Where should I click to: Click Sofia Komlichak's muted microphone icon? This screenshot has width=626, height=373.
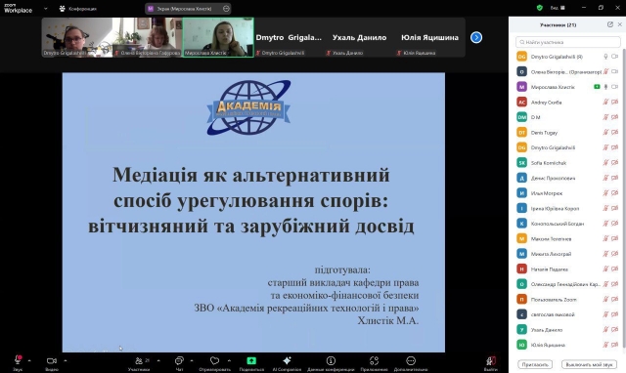tap(605, 163)
